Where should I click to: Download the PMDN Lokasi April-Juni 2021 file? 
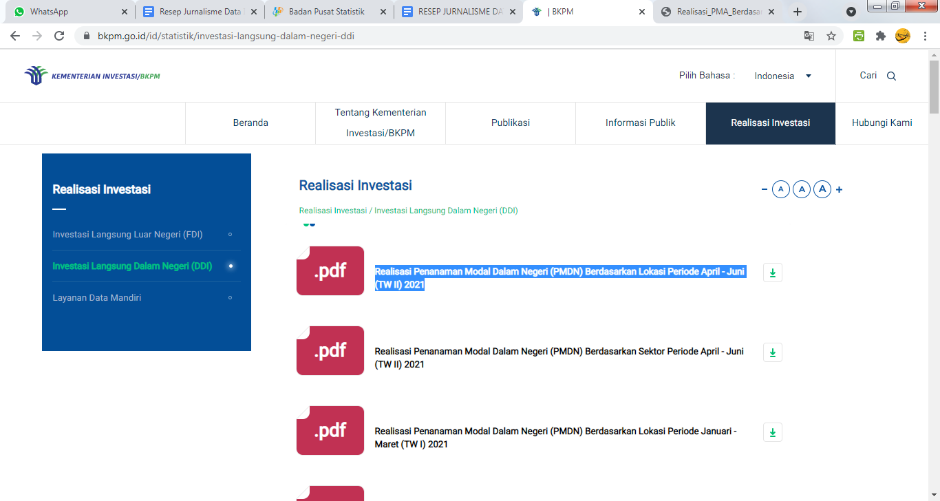[772, 273]
